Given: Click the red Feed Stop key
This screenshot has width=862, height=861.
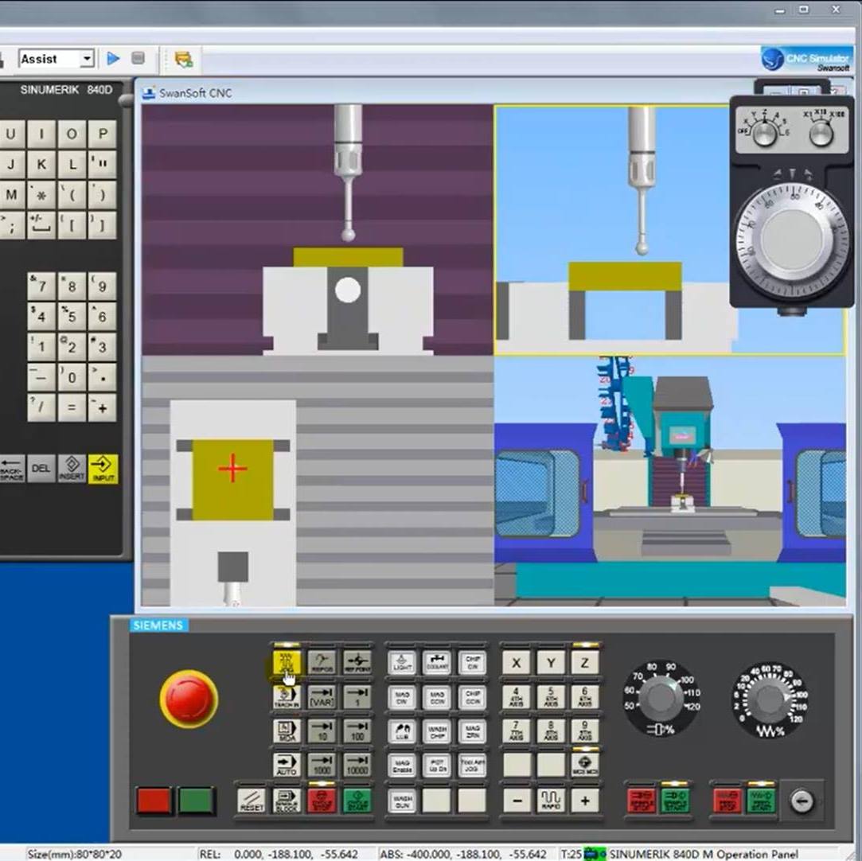Looking at the screenshot, I should point(727,801).
